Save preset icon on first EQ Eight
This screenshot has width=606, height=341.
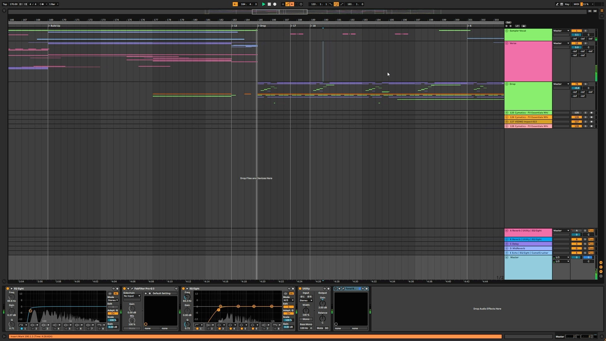pyautogui.click(x=117, y=289)
